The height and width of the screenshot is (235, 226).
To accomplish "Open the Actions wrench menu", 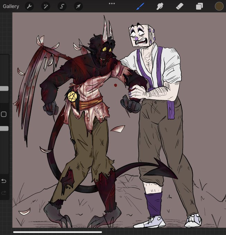I will click(x=29, y=6).
